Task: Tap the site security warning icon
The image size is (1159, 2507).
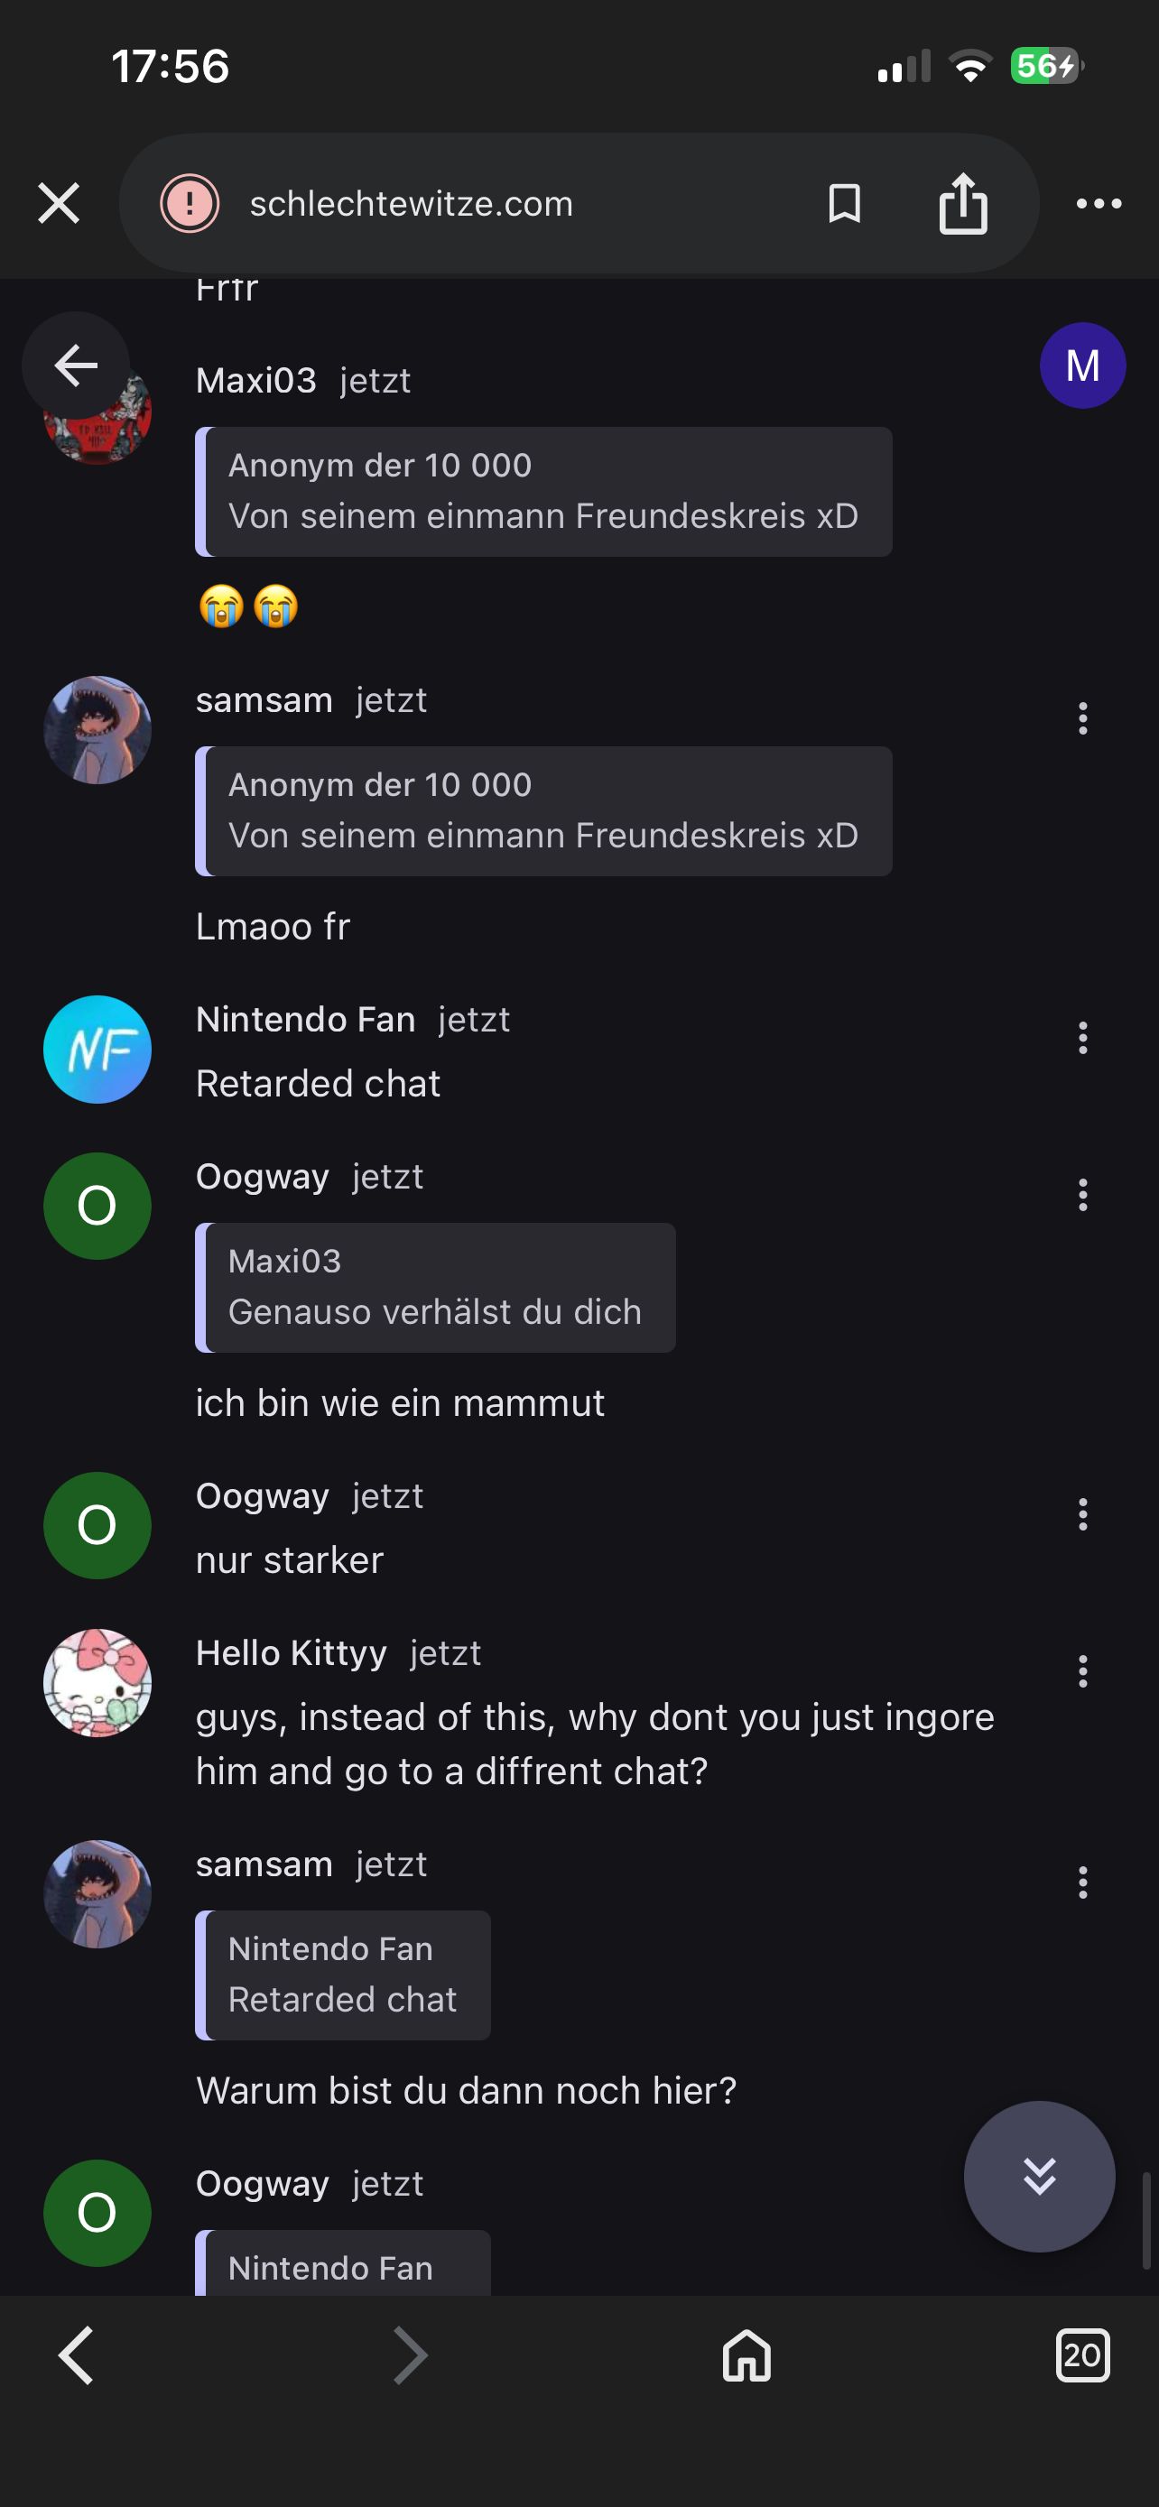Action: [190, 203]
